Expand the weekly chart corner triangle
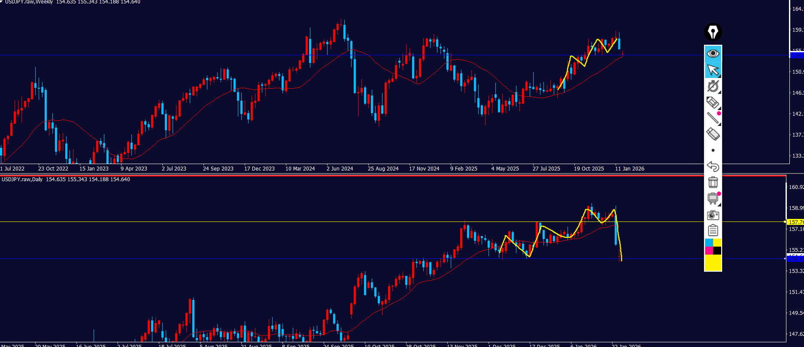Screen dimensions: 804x347 [x=2, y=2]
